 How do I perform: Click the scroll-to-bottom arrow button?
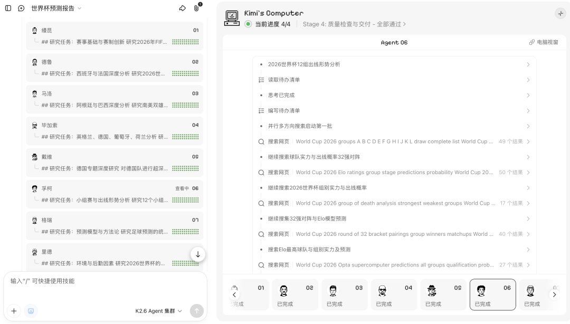(198, 254)
